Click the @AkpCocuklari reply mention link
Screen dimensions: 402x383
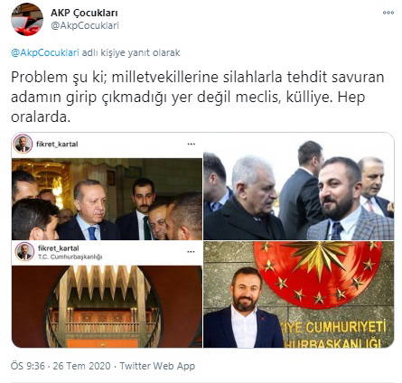pos(45,52)
